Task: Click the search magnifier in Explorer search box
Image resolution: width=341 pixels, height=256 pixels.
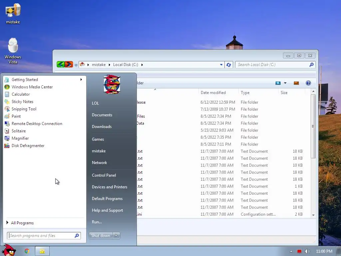Action: coord(311,65)
